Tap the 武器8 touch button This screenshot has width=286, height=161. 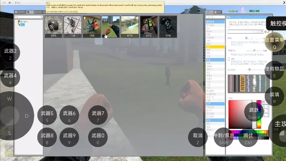click(x=47, y=137)
